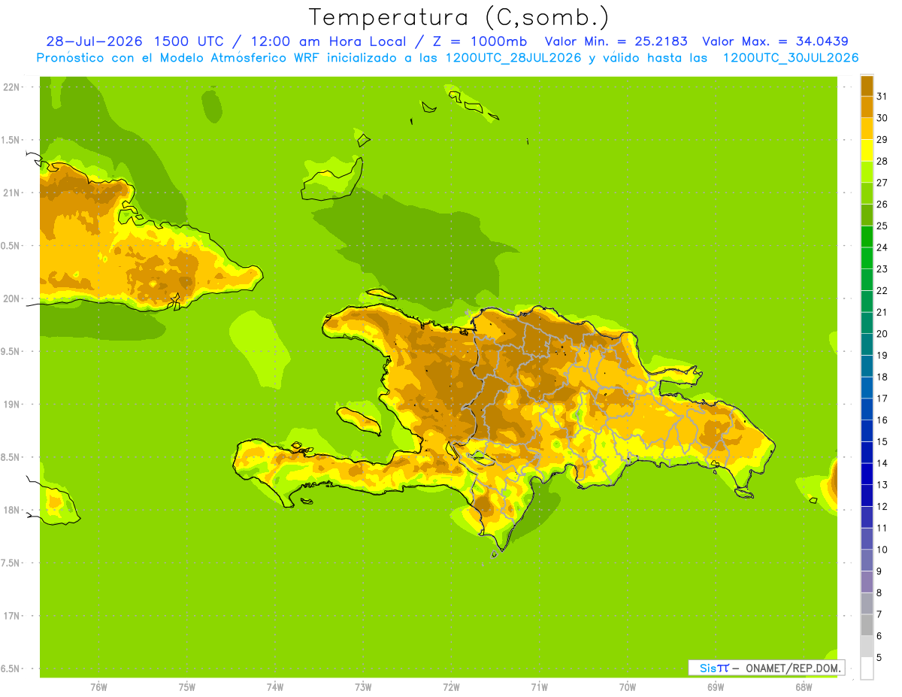Pick the amber swatch between legend labels 29 and 30

coord(867,129)
